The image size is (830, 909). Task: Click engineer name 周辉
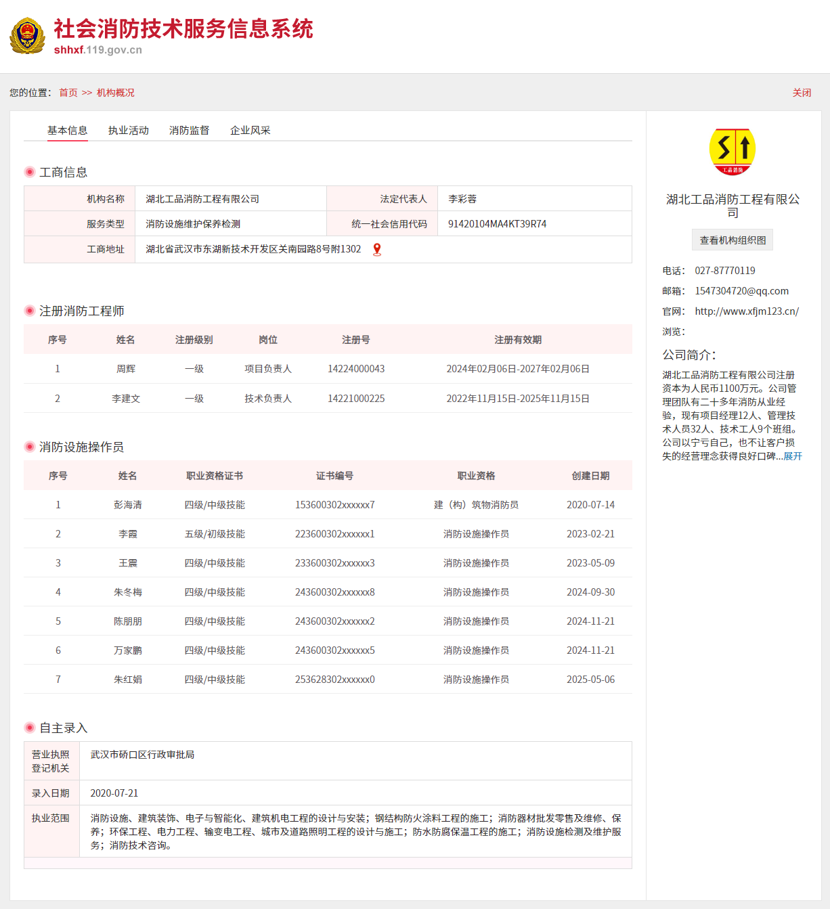(x=126, y=369)
